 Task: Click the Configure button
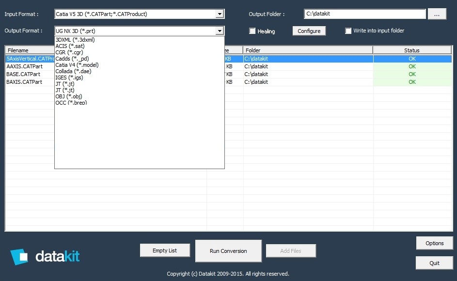click(309, 31)
